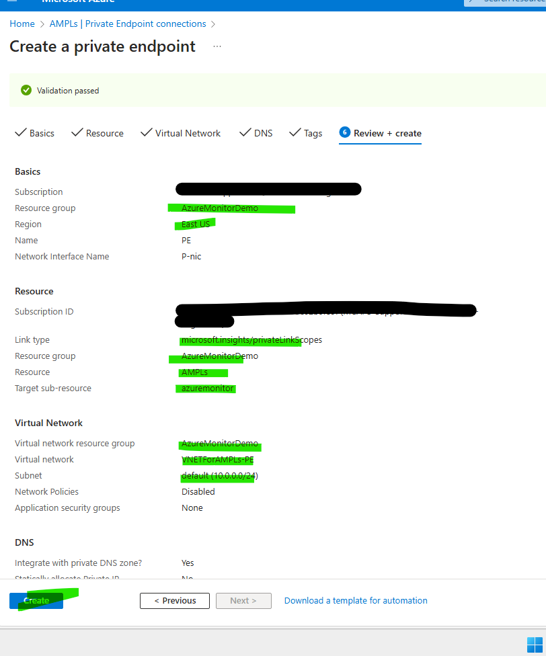The image size is (546, 656).
Task: Click the checkmark icon beside Basics
Action: point(21,132)
